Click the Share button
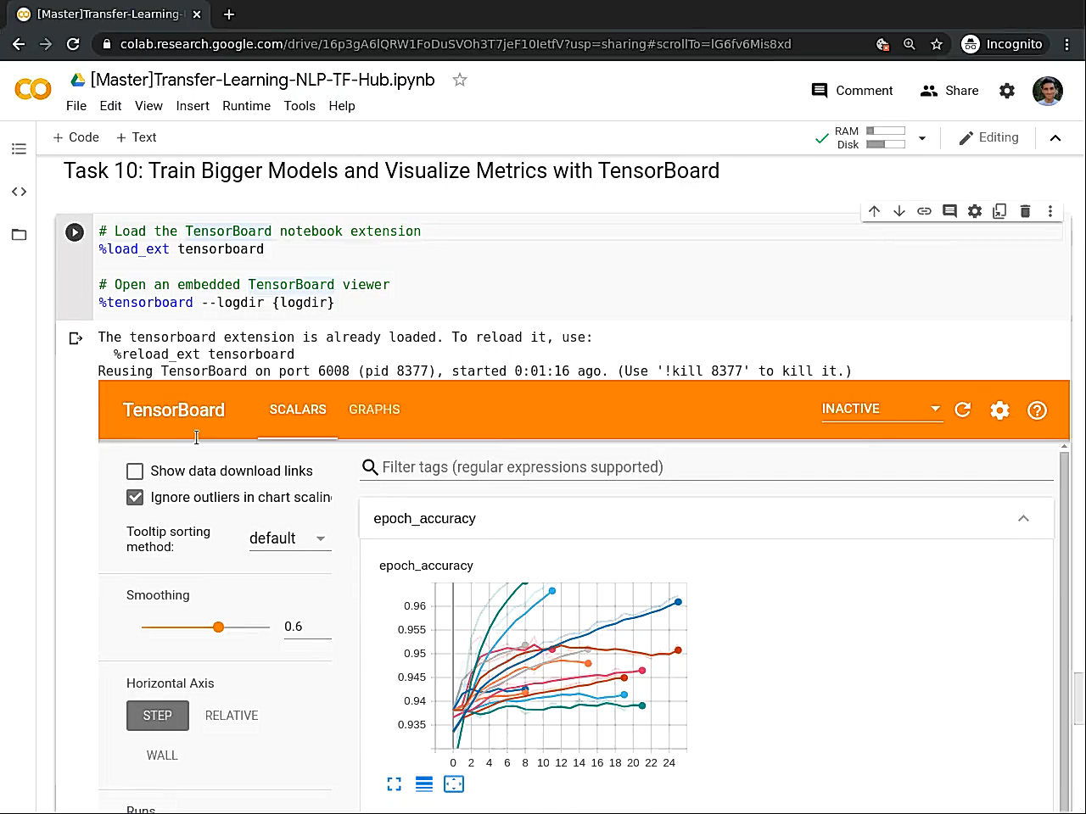Screen dimensions: 1086x814 click(x=949, y=91)
